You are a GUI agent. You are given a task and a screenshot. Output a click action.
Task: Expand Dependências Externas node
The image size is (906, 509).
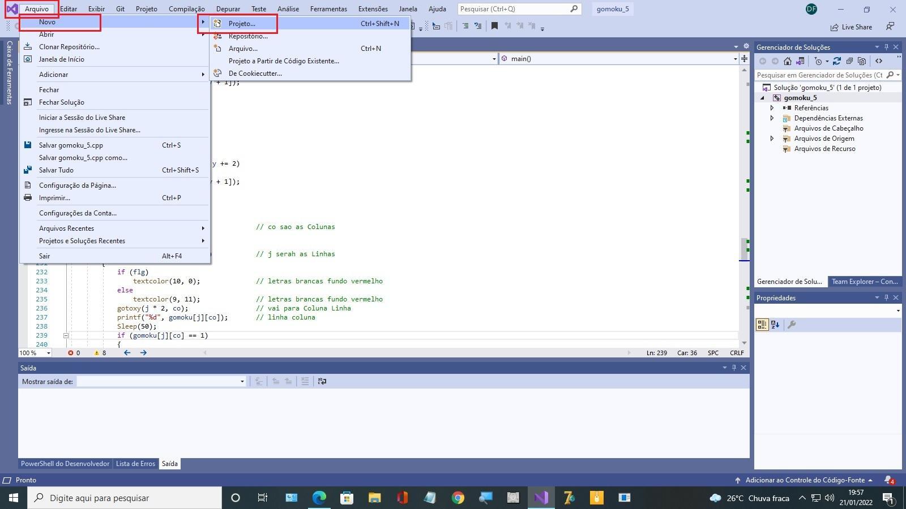click(772, 118)
